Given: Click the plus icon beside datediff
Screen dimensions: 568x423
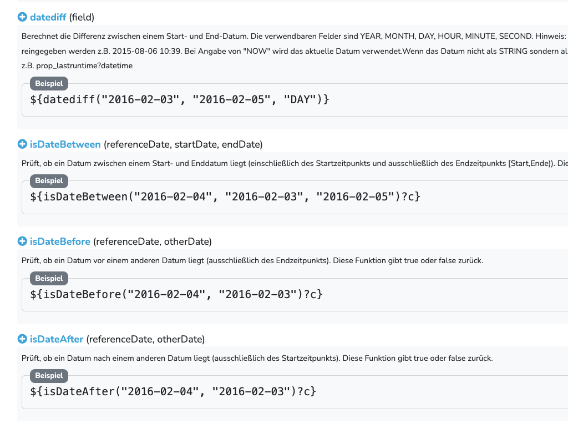Looking at the screenshot, I should click(x=22, y=17).
